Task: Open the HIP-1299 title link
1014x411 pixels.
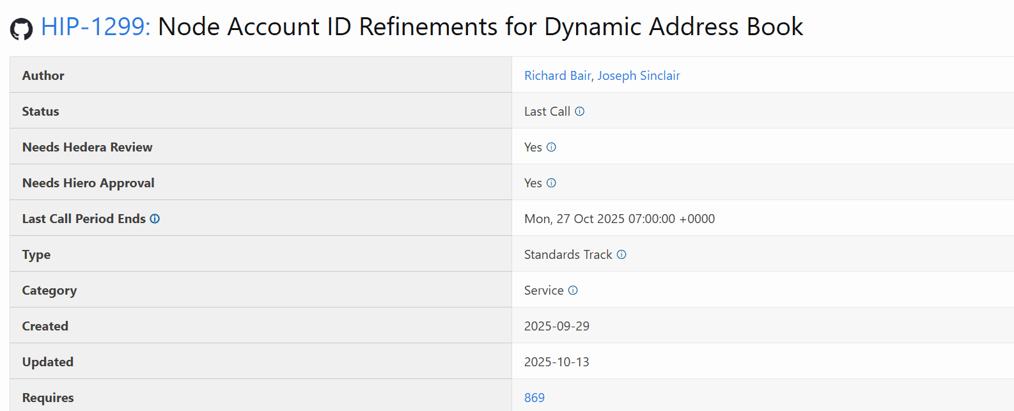Action: [95, 27]
